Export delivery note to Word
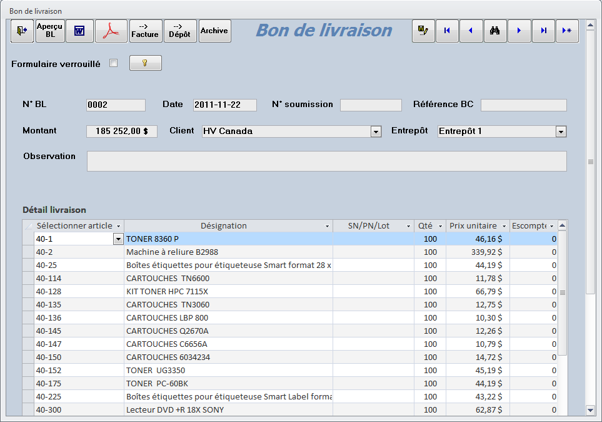 pos(79,31)
